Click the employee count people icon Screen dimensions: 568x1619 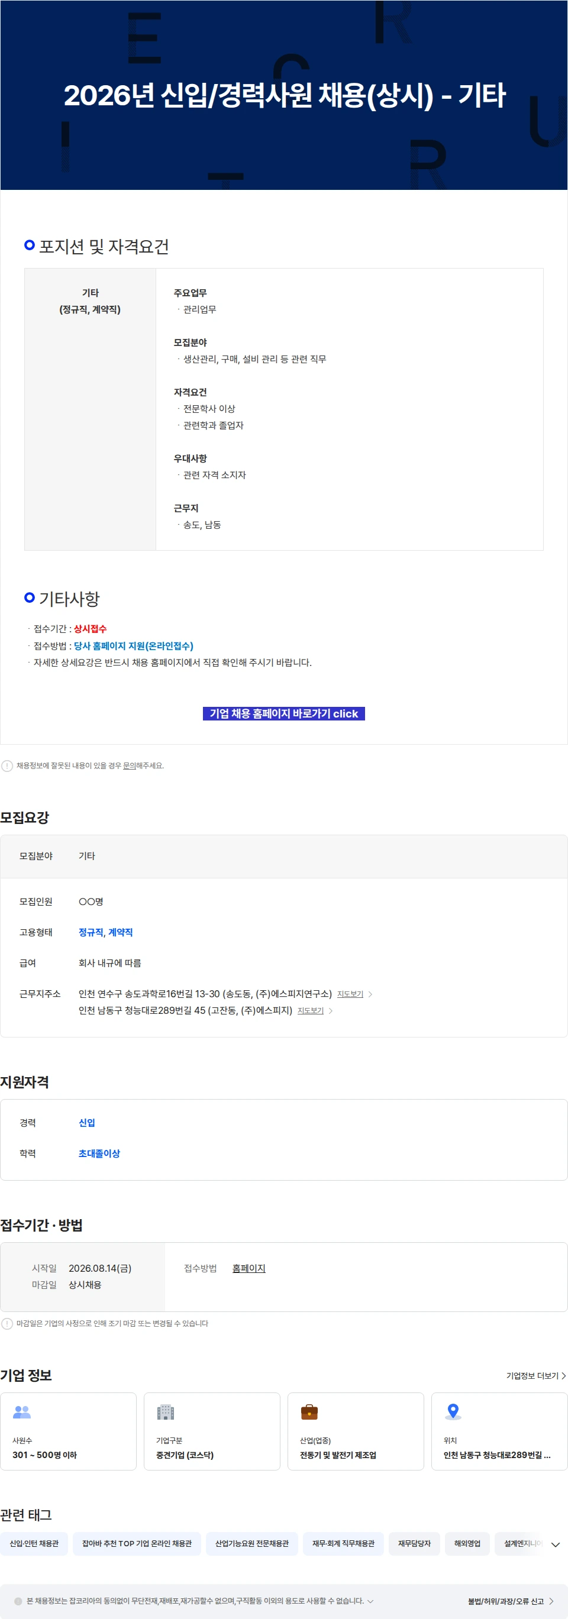(x=22, y=1411)
